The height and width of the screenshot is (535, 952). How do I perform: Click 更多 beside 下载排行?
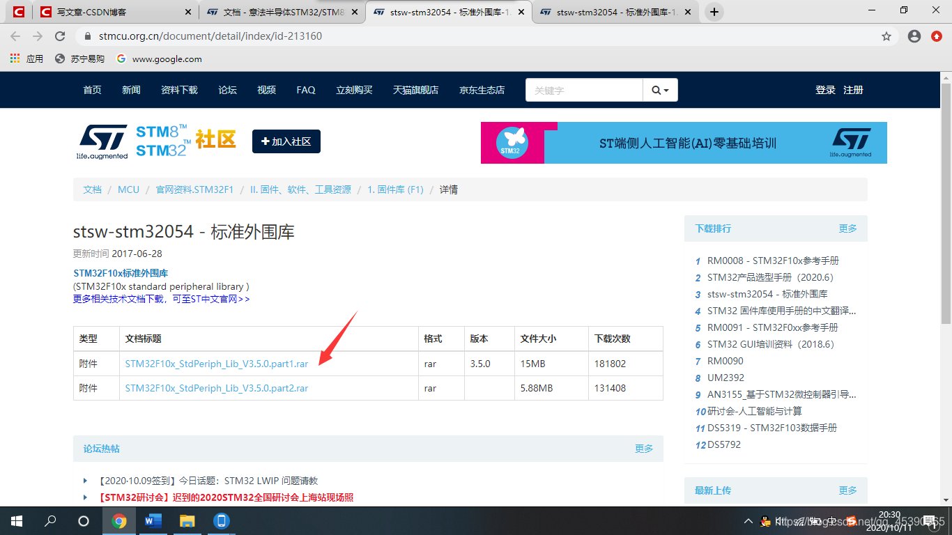point(847,228)
